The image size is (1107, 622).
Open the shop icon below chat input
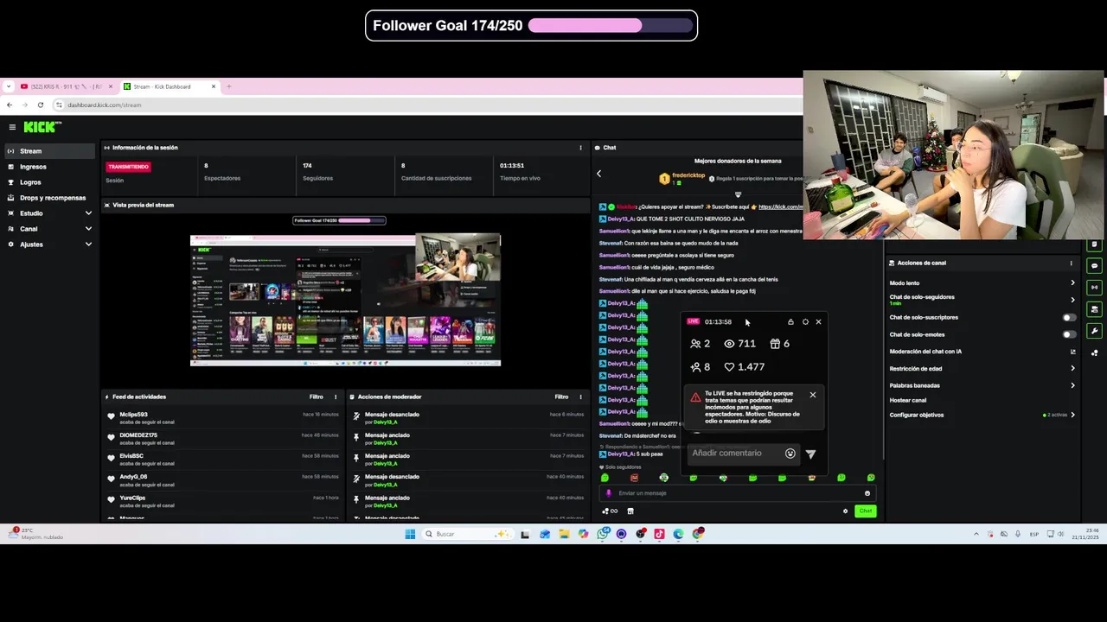pyautogui.click(x=630, y=511)
